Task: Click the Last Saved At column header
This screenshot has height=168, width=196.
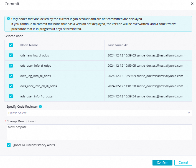Action: [118, 45]
